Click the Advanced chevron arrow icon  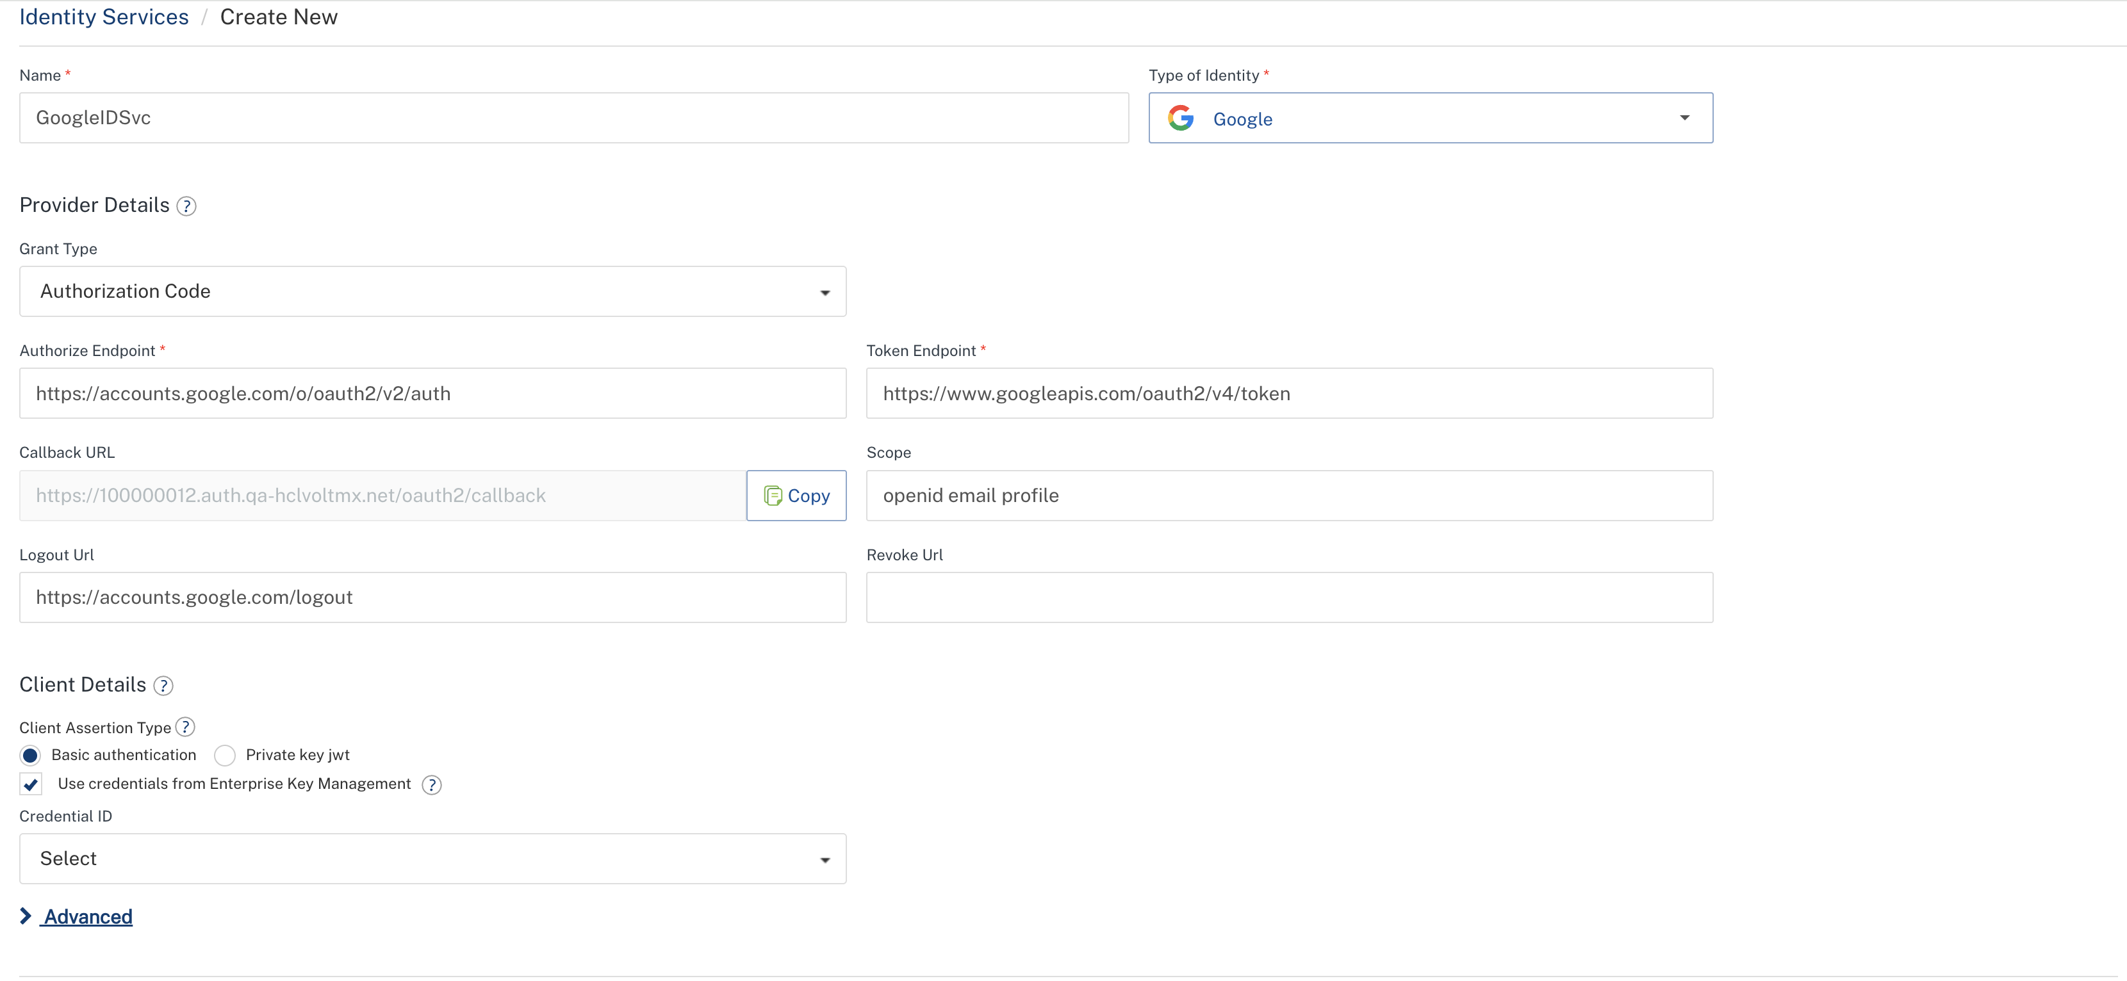pos(26,916)
